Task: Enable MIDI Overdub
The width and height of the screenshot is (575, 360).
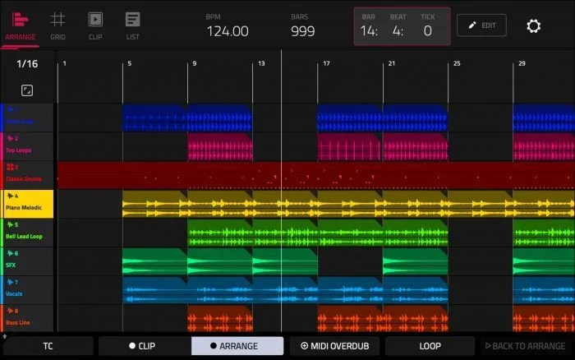Action: click(333, 346)
